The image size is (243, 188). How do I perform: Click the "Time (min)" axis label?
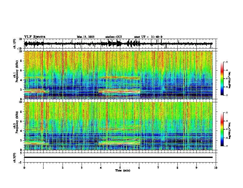(x=123, y=170)
